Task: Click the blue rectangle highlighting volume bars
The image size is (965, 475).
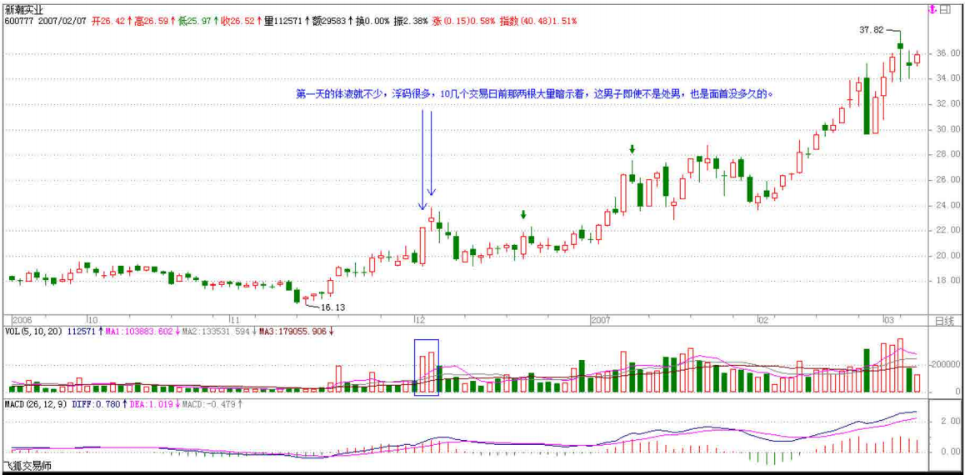Action: 426,367
